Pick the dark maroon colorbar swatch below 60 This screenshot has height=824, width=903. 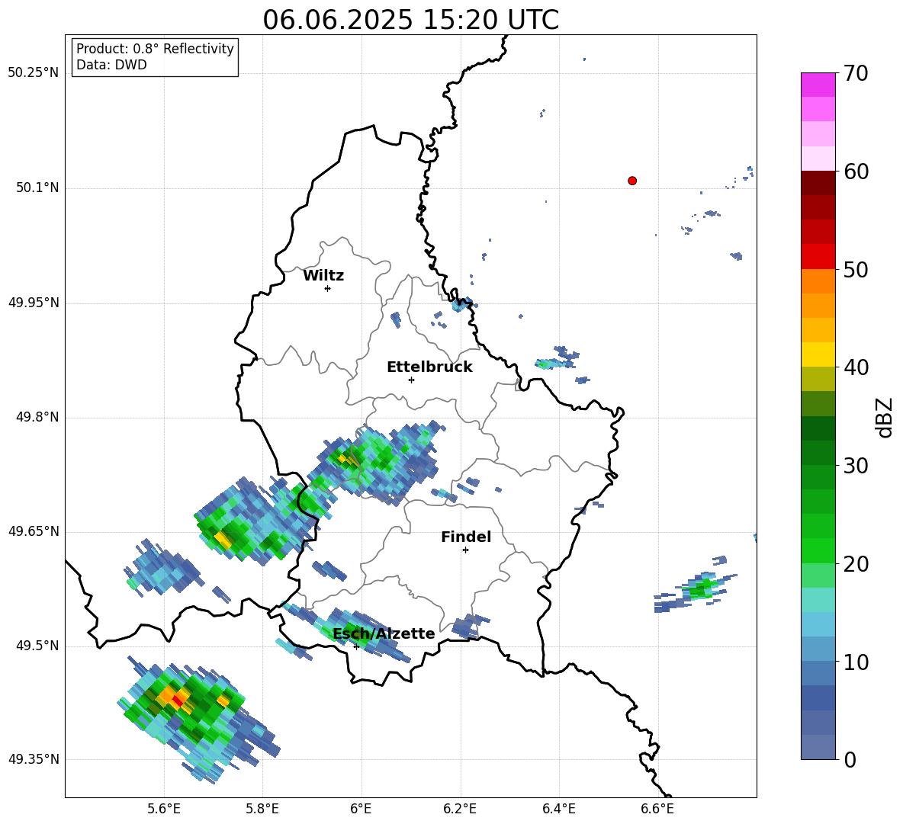click(818, 183)
